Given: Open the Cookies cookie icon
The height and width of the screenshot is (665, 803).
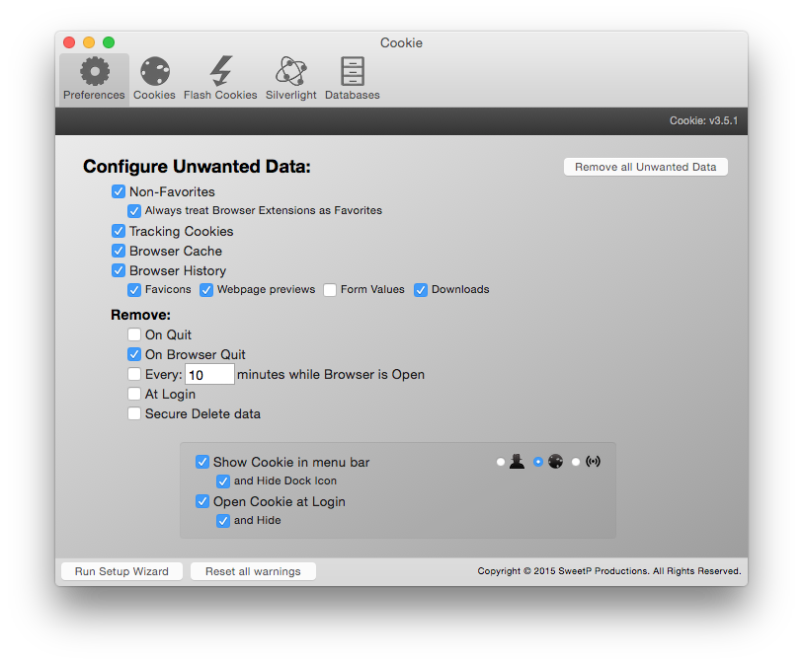Looking at the screenshot, I should [x=155, y=71].
